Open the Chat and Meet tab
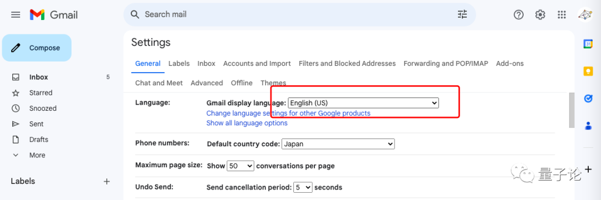 [159, 83]
